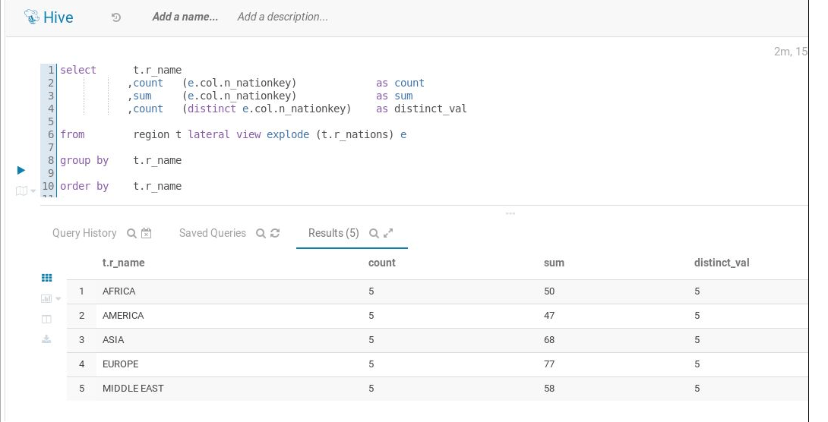Open the query help book icon
828x422 pixels.
[22, 191]
